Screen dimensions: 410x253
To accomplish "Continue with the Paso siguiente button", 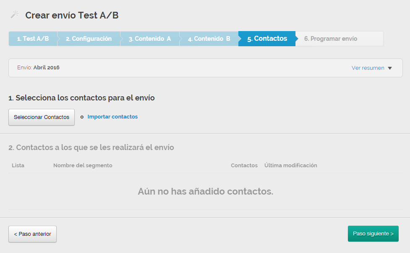I will [373, 234].
